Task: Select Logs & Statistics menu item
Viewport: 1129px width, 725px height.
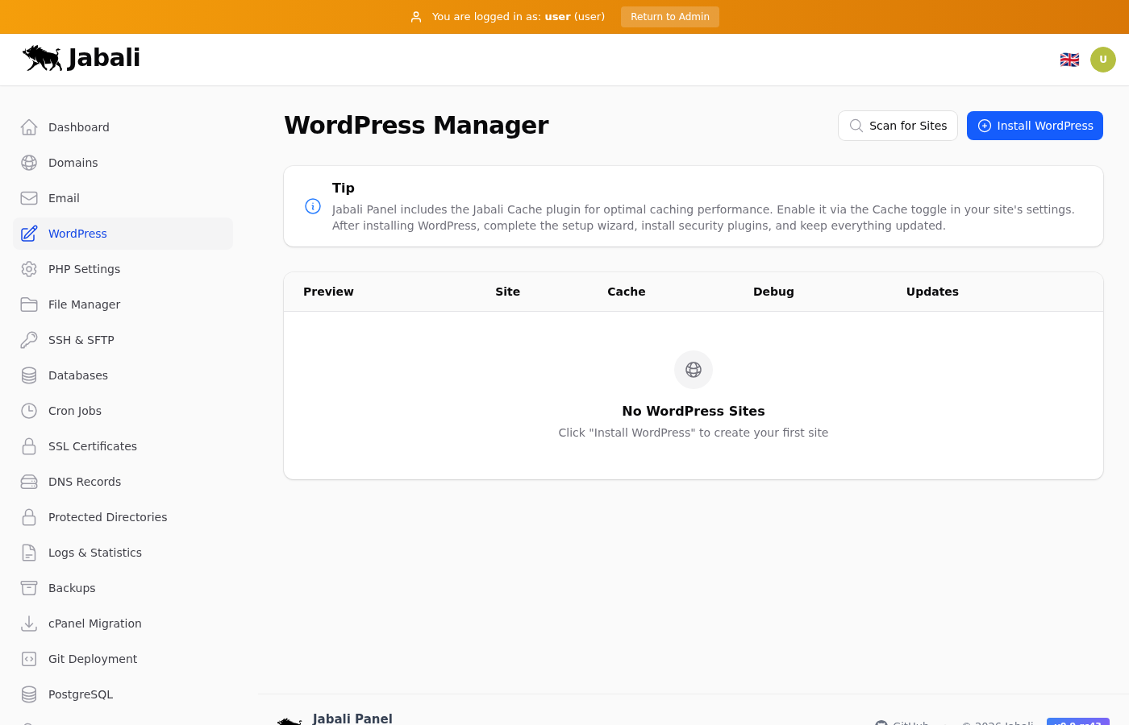Action: (x=94, y=553)
